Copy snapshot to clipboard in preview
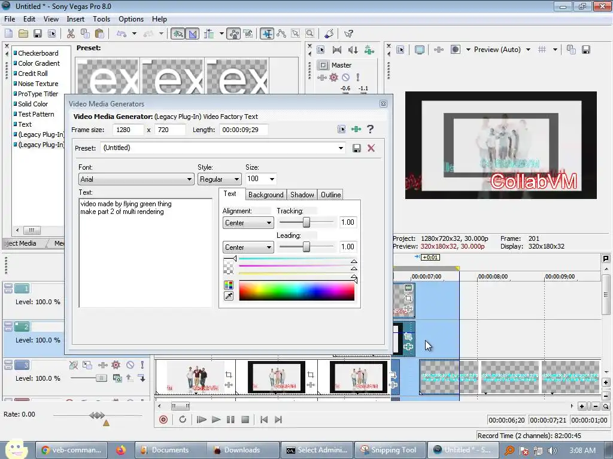 pos(571,50)
